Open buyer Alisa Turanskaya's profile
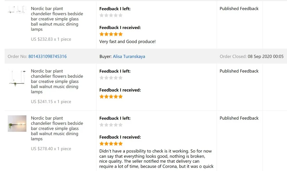This screenshot has width=287, height=171. click(129, 57)
